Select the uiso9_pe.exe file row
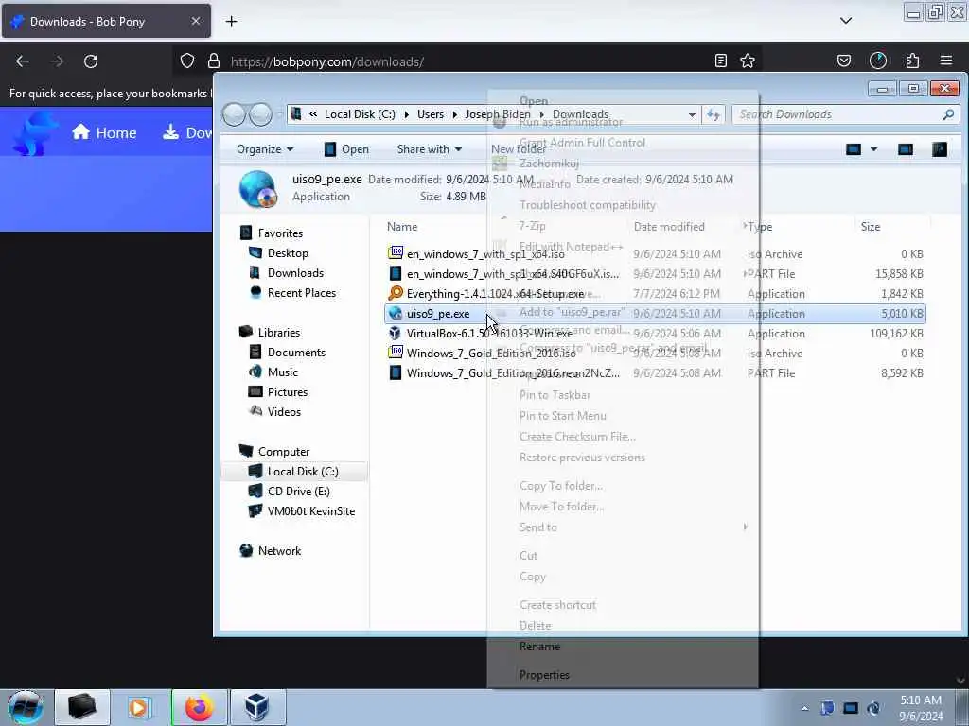 pos(655,313)
